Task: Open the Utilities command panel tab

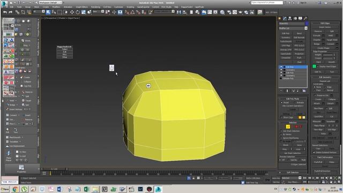Action: tap(305, 18)
